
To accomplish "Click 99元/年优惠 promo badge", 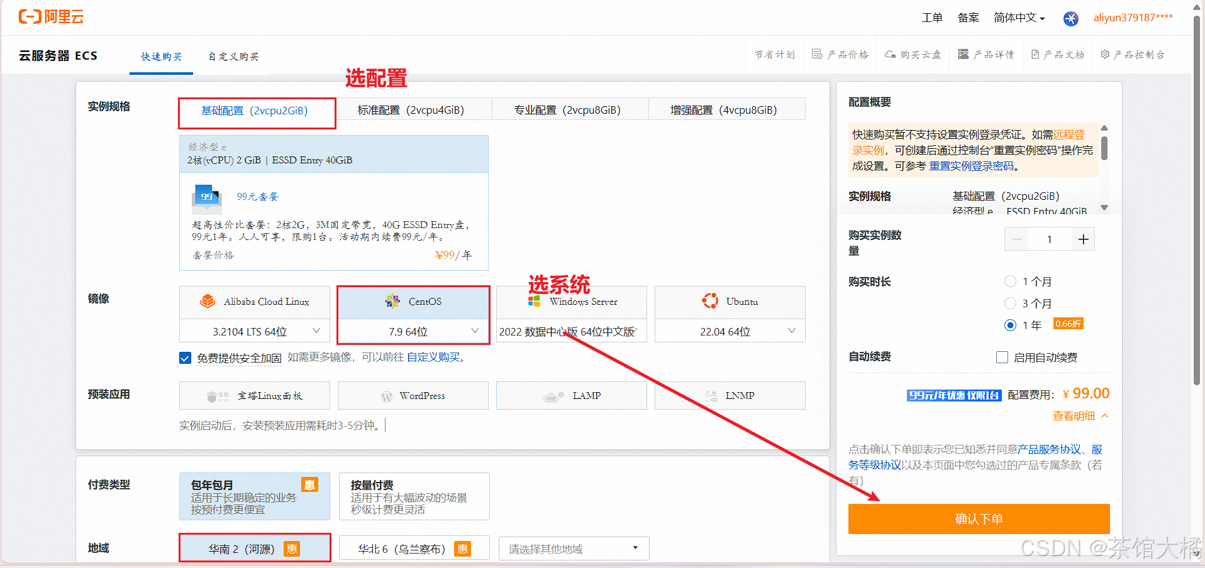I will click(954, 395).
